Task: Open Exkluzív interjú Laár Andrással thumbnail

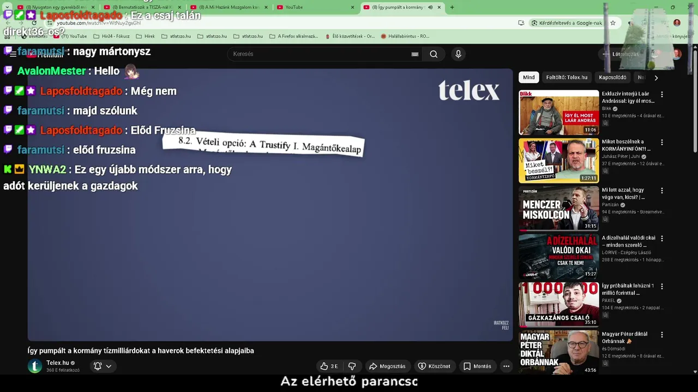Action: [558, 112]
